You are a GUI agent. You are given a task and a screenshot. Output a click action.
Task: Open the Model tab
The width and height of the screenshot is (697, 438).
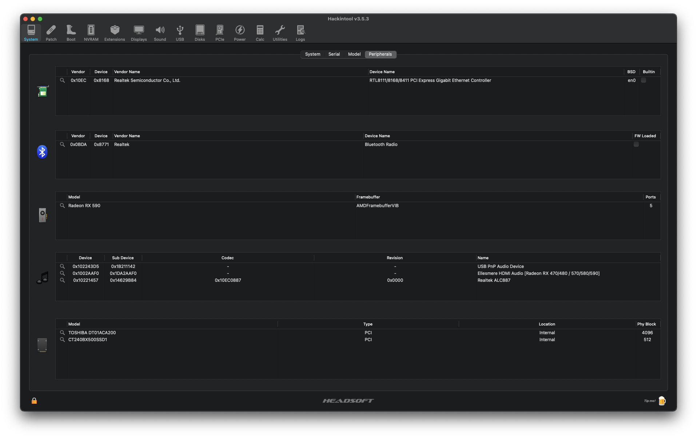[354, 54]
